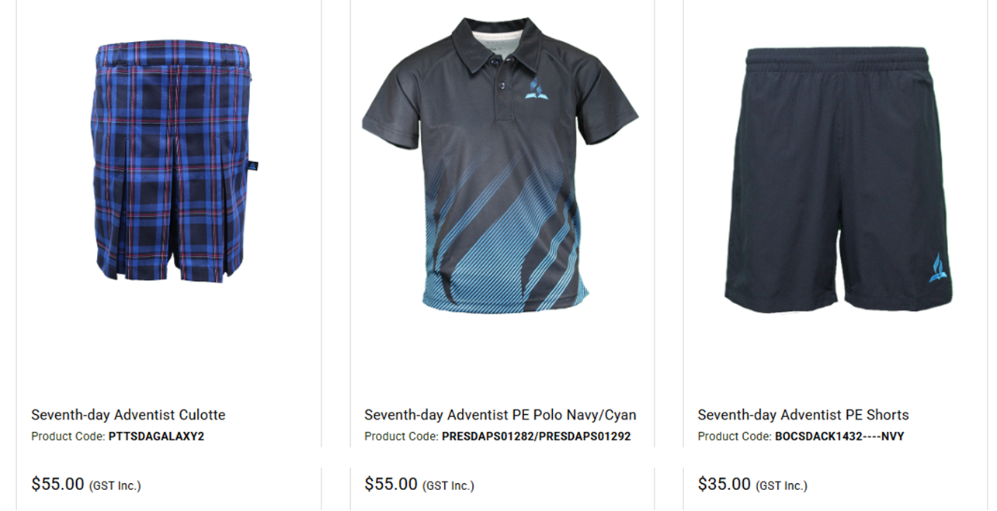Click the cyan flame logo on the polo chest
Image resolution: width=997 pixels, height=511 pixels.
[533, 89]
